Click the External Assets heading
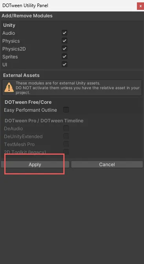 tap(21, 75)
